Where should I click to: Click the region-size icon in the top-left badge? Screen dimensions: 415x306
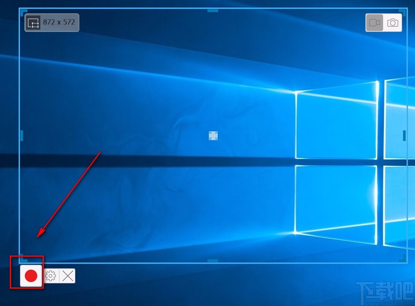click(x=33, y=22)
